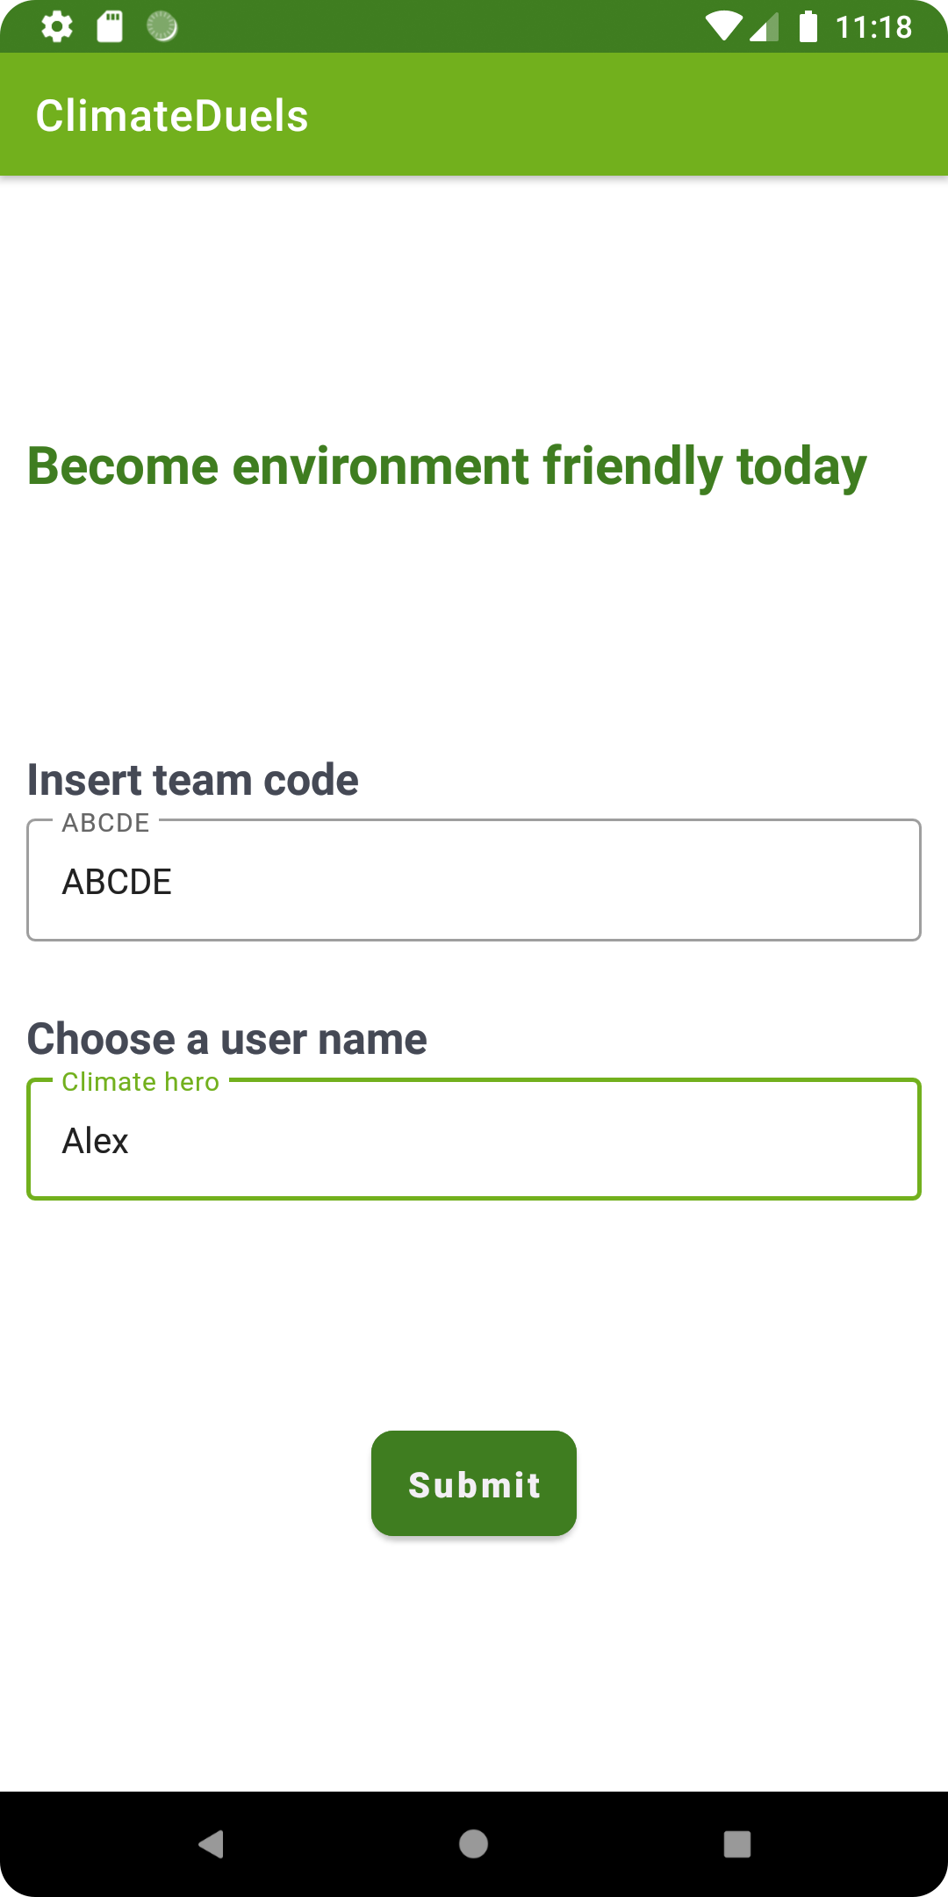Tap the settings gear status icon
The image size is (948, 1897).
click(57, 26)
